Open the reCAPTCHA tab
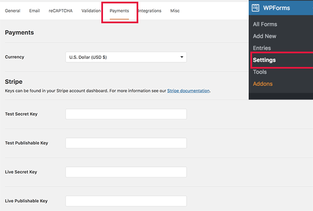 pos(60,11)
